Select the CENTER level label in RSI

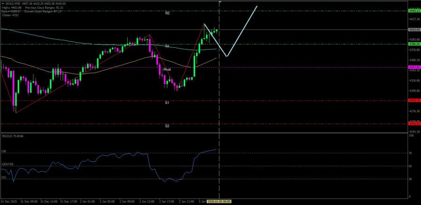(7, 164)
